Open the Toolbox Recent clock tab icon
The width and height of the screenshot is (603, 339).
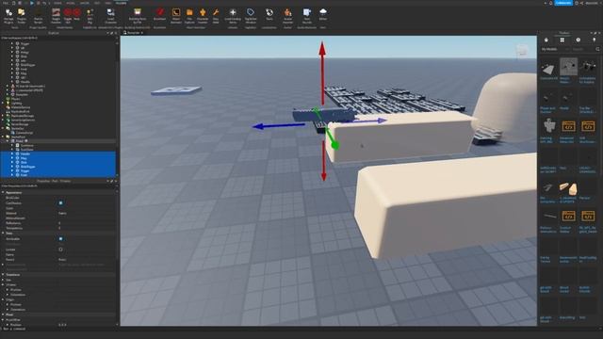tap(578, 40)
